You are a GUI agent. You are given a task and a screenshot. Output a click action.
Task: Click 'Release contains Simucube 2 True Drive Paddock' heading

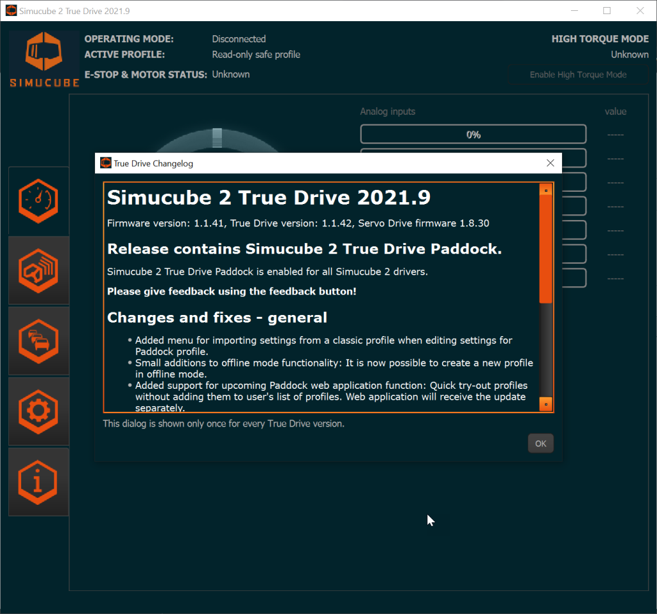pos(304,249)
